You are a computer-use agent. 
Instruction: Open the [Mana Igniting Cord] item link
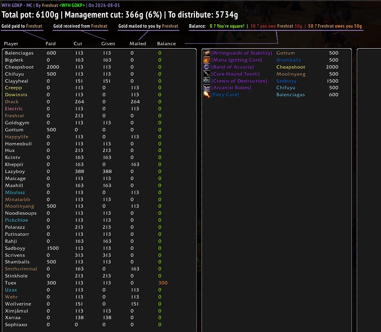pyautogui.click(x=237, y=60)
